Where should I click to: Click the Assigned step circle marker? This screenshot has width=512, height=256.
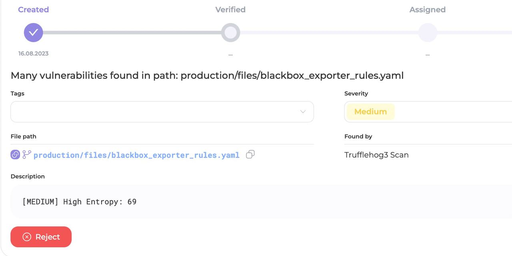click(x=428, y=32)
